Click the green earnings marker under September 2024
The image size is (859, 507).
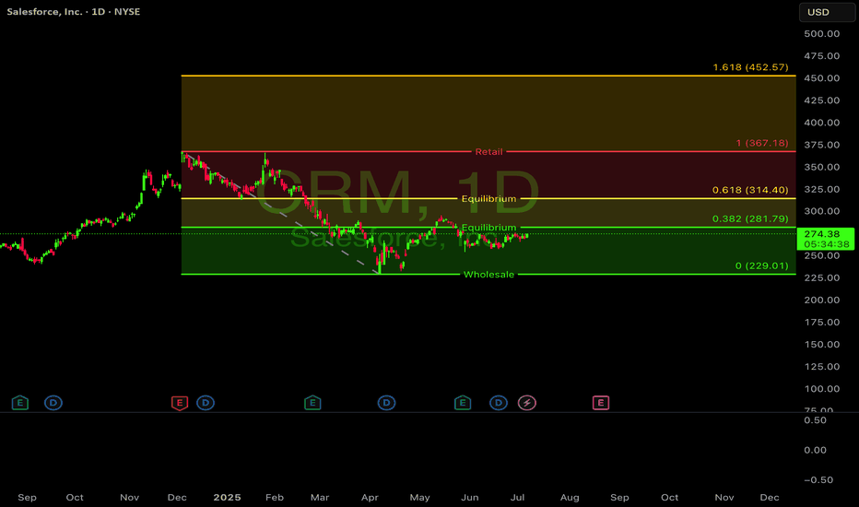20,403
